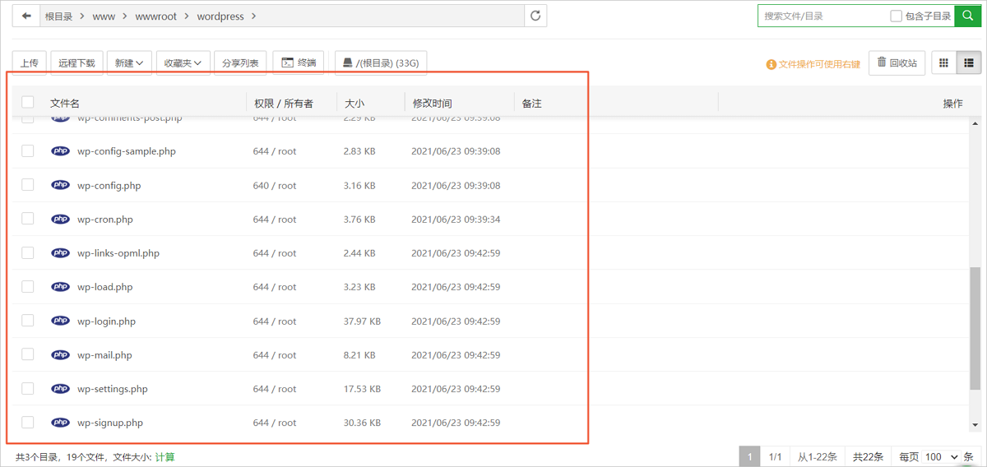Click the 2021/06/23 09:39:34 modified time

[x=456, y=220]
